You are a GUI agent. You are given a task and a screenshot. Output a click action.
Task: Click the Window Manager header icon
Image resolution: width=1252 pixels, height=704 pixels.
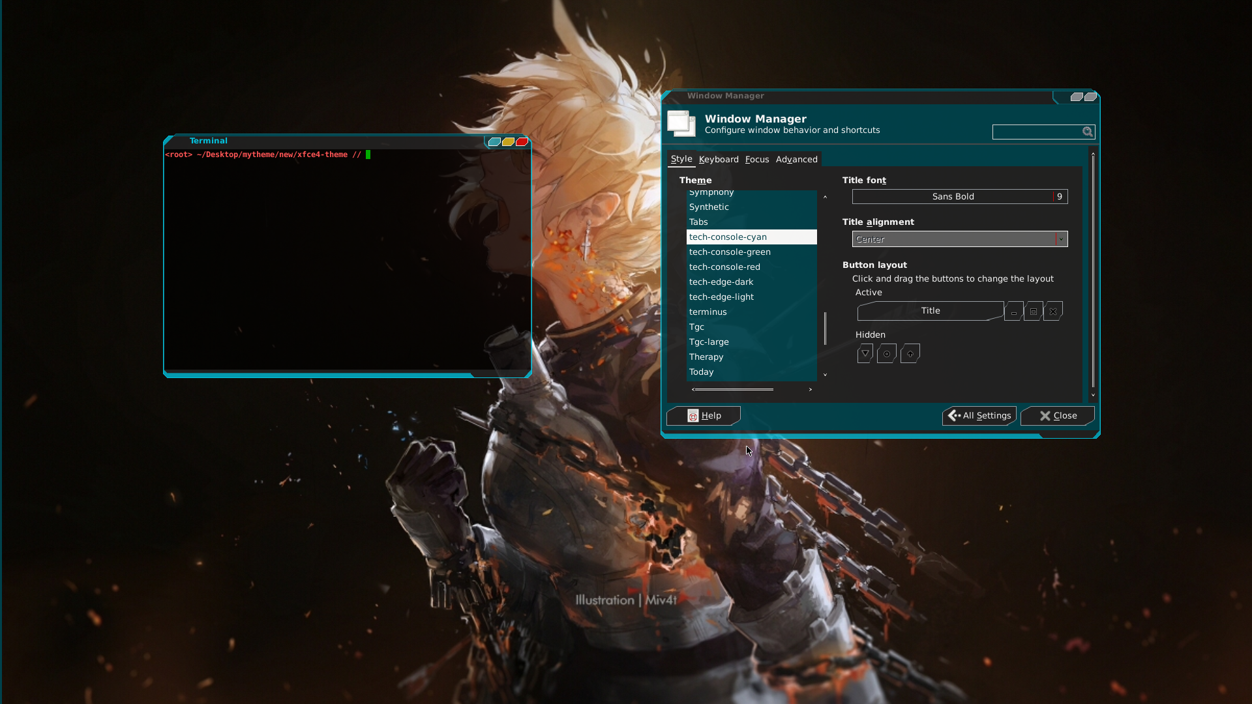(681, 124)
